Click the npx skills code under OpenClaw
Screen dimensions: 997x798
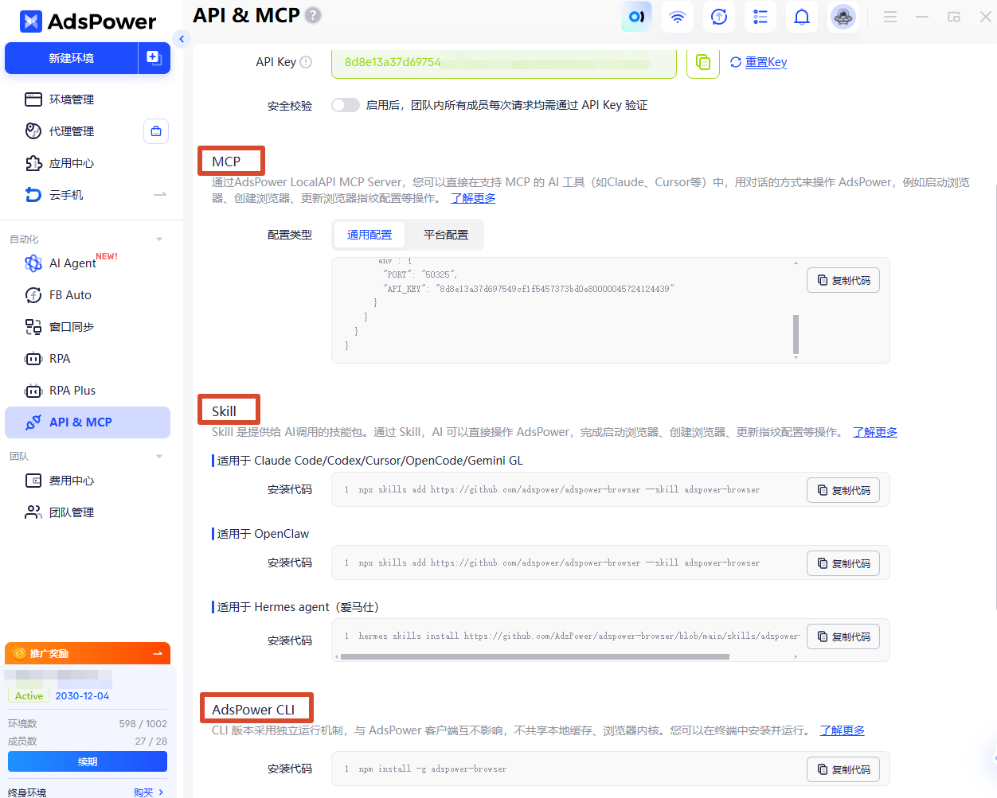tap(559, 563)
